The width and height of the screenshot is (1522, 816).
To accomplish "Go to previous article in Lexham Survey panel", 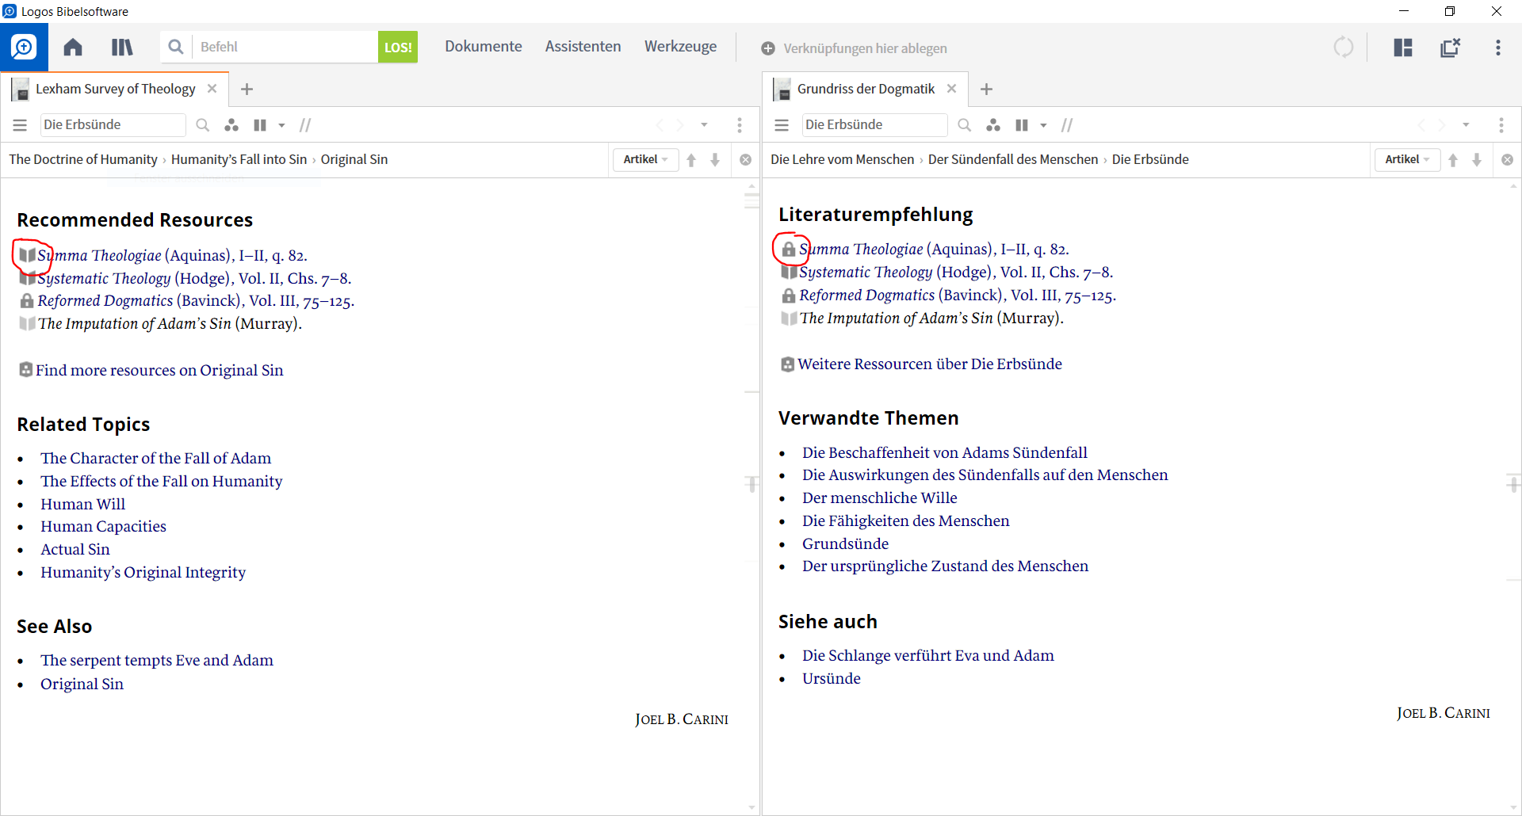I will pyautogui.click(x=691, y=160).
